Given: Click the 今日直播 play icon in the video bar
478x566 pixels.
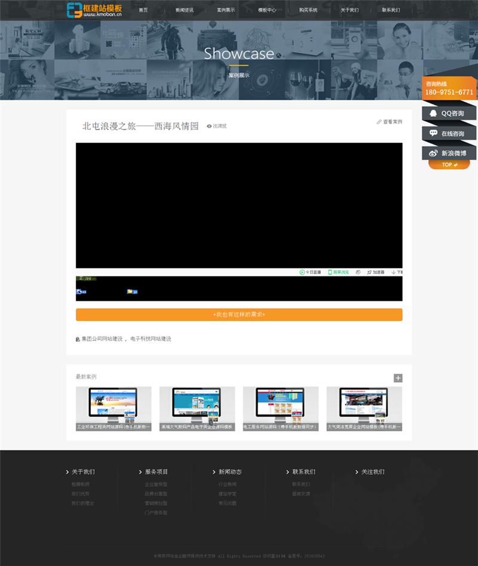Looking at the screenshot, I should pos(302,272).
